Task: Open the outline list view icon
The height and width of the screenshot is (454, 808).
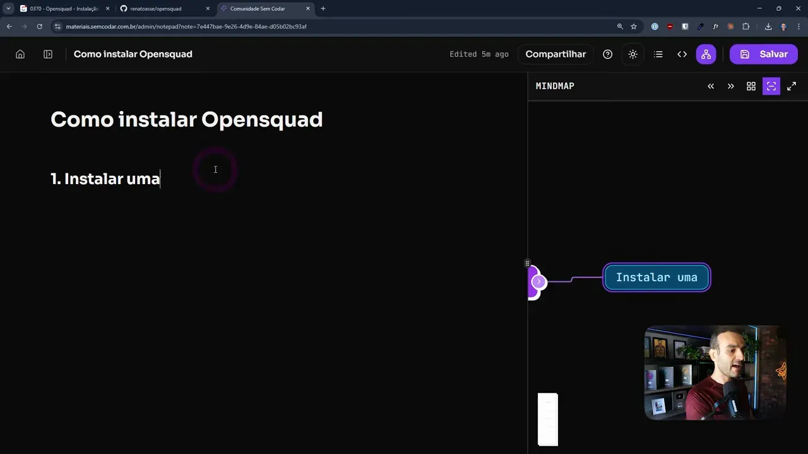Action: pyautogui.click(x=658, y=54)
